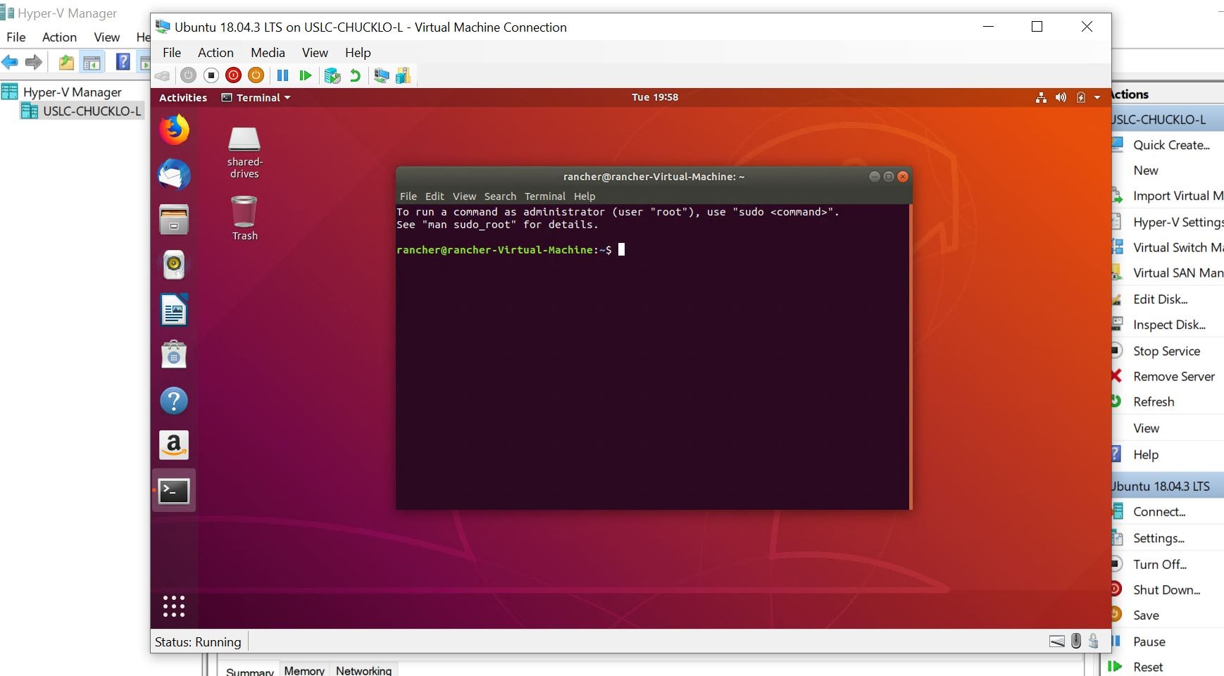
Task: Click Quick Create in the Actions pane
Action: click(x=1171, y=144)
